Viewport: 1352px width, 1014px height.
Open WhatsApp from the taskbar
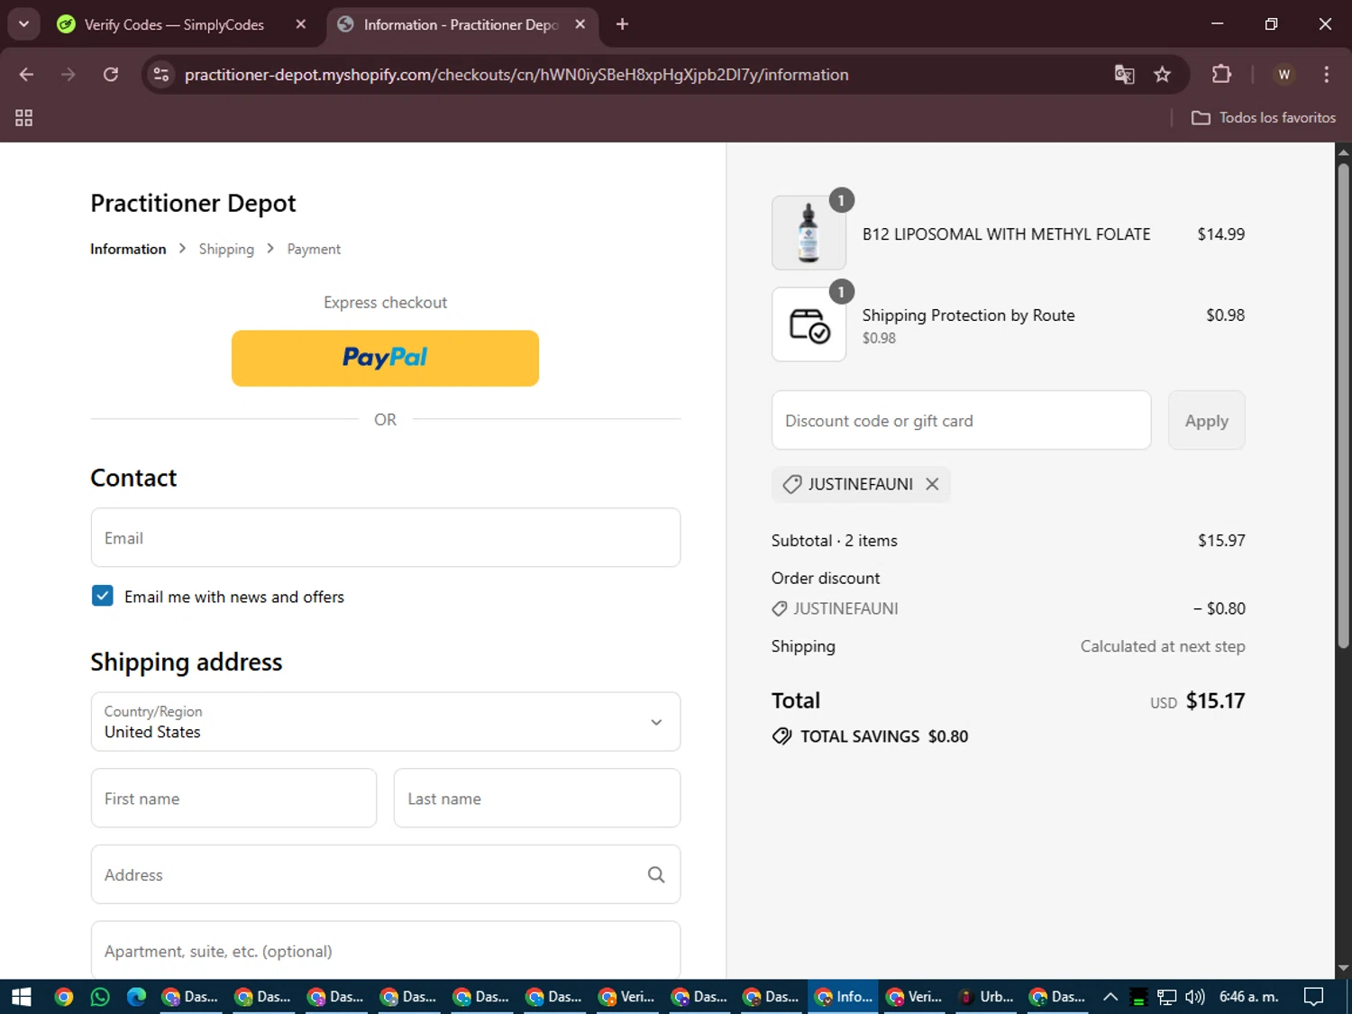tap(100, 997)
